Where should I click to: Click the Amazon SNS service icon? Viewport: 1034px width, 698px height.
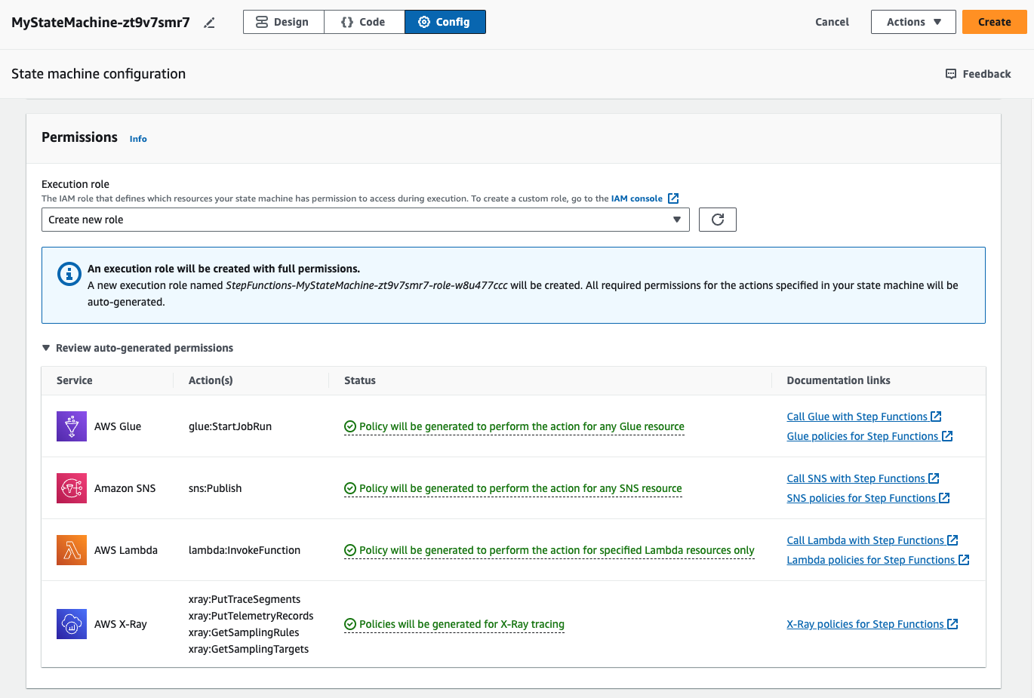[x=71, y=487]
